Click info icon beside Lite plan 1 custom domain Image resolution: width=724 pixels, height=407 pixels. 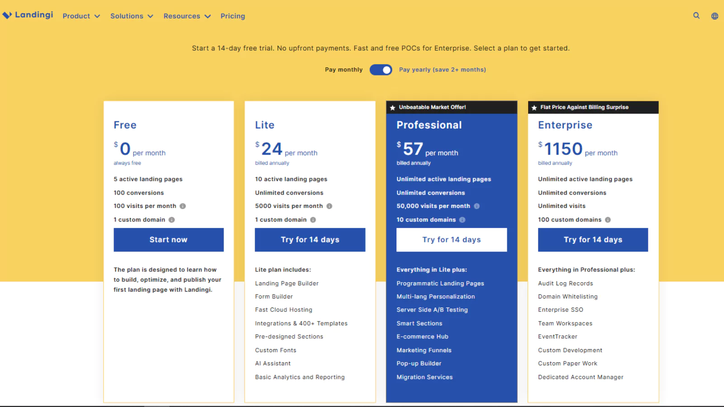pos(313,220)
